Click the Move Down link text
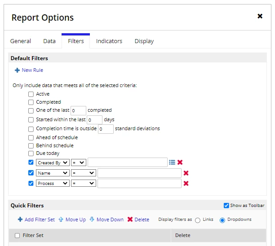The height and width of the screenshot is (246, 275). click(110, 220)
